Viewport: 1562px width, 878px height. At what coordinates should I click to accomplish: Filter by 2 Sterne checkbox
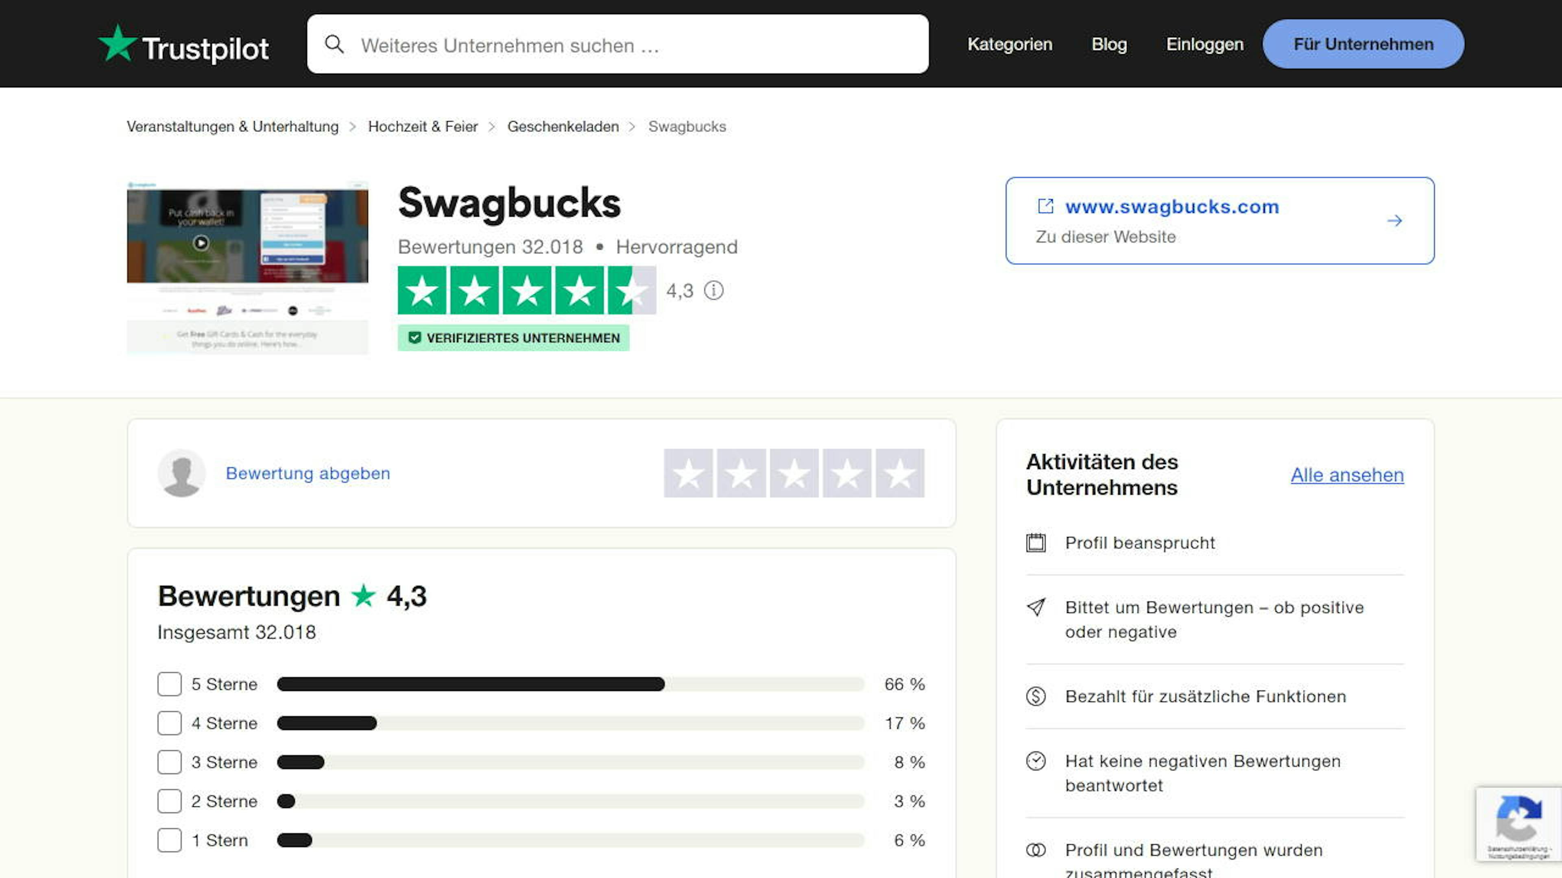169,801
